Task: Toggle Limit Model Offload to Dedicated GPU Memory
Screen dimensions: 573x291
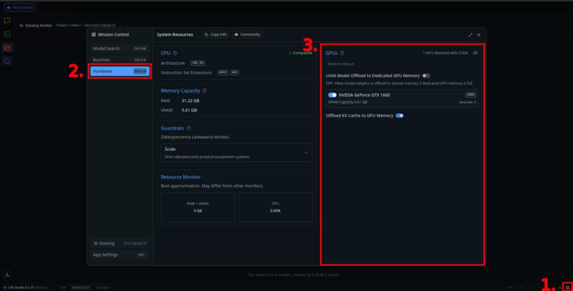Action: tap(426, 75)
